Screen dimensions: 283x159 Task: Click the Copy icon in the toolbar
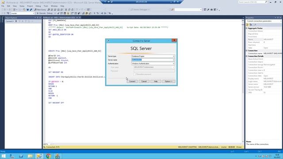[x=69, y=10]
